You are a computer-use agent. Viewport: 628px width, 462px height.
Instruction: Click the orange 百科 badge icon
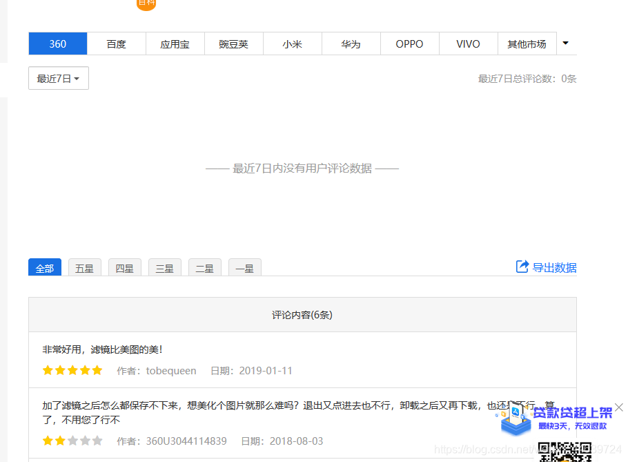(x=146, y=3)
